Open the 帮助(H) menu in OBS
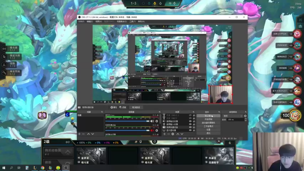The width and height of the screenshot is (304, 171). pyautogui.click(x=141, y=22)
